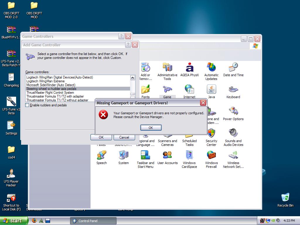Viewport: 300px width, 225px height.
Task: Open Security Center icon
Action: click(x=211, y=137)
